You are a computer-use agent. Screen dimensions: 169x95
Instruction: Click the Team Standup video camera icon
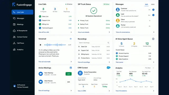pyautogui.click(x=41, y=74)
